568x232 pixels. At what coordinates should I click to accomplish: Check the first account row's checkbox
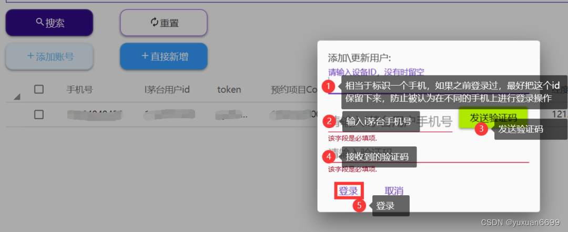[x=39, y=114]
